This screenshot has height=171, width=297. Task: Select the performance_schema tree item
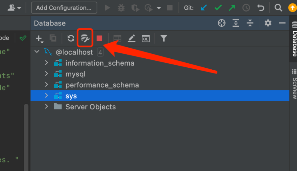(x=102, y=85)
